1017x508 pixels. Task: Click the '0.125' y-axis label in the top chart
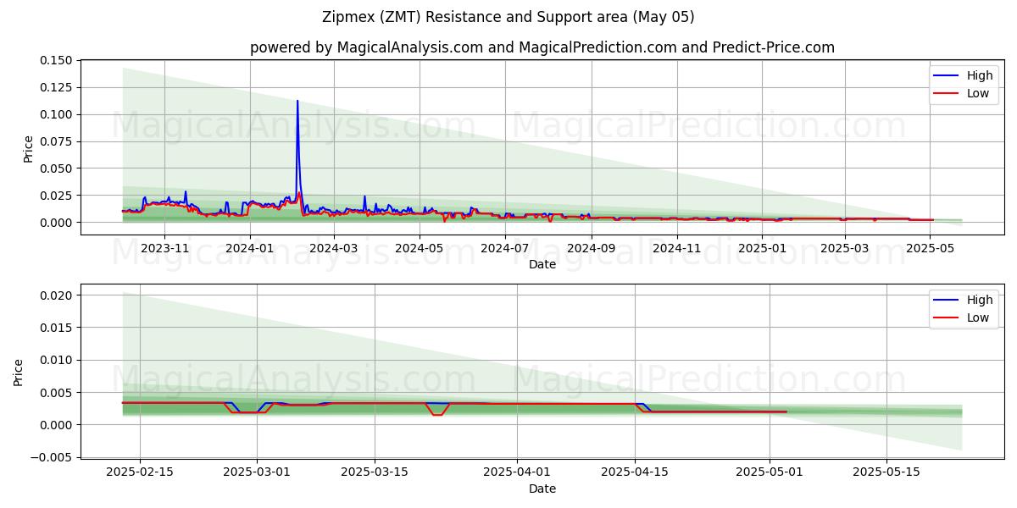pyautogui.click(x=56, y=87)
